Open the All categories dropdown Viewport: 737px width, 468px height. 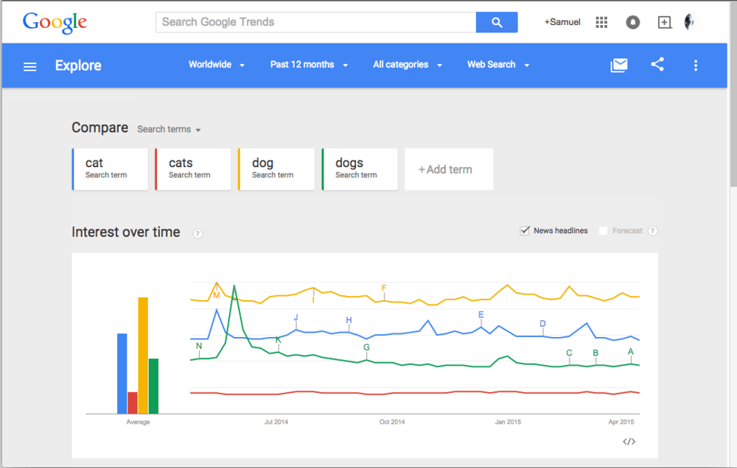(407, 65)
